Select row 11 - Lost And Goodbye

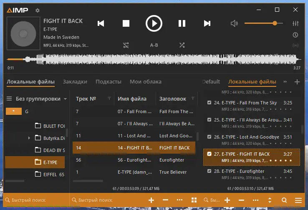(134, 136)
